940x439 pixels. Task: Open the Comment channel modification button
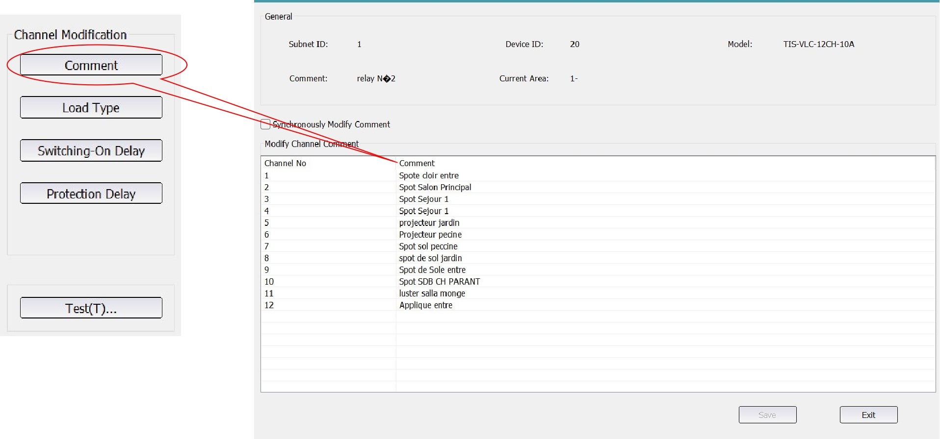tap(91, 65)
